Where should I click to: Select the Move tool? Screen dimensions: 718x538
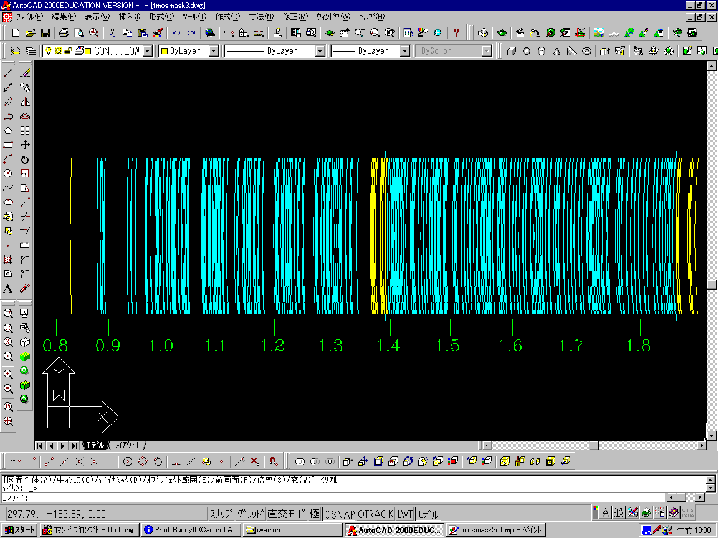[x=25, y=145]
